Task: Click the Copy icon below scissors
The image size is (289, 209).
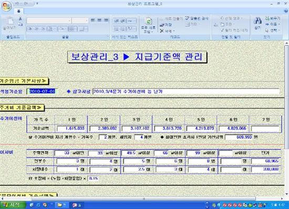Action: 20,24
